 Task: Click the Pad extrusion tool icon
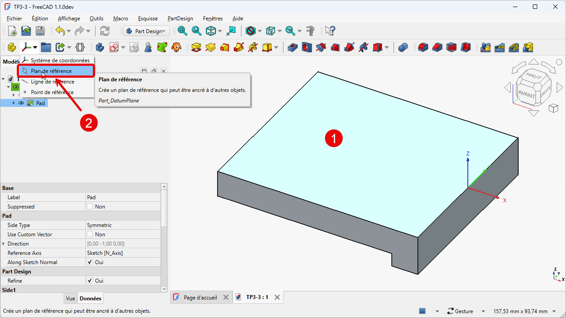pyautogui.click(x=196, y=47)
